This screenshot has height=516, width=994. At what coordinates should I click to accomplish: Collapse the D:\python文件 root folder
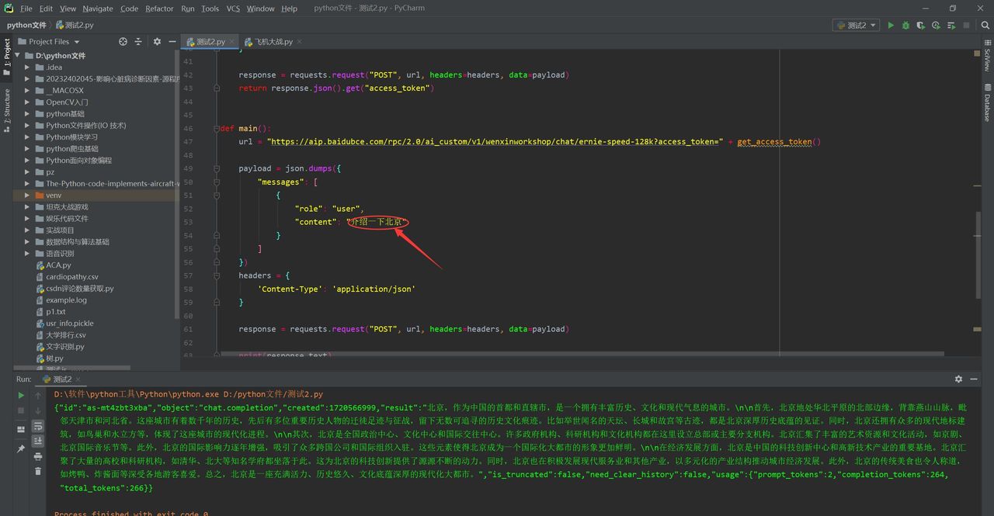pyautogui.click(x=19, y=56)
